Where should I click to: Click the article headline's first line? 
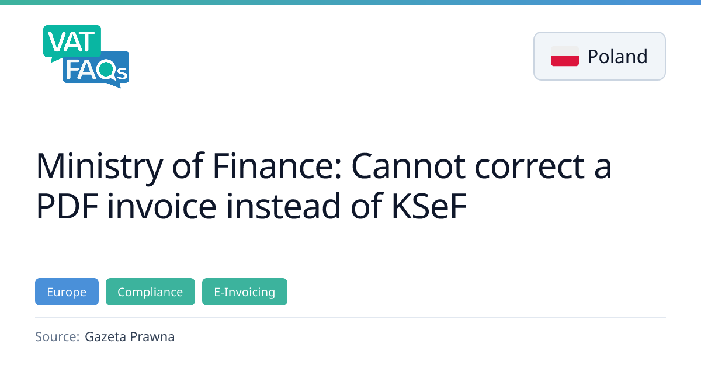(x=324, y=166)
